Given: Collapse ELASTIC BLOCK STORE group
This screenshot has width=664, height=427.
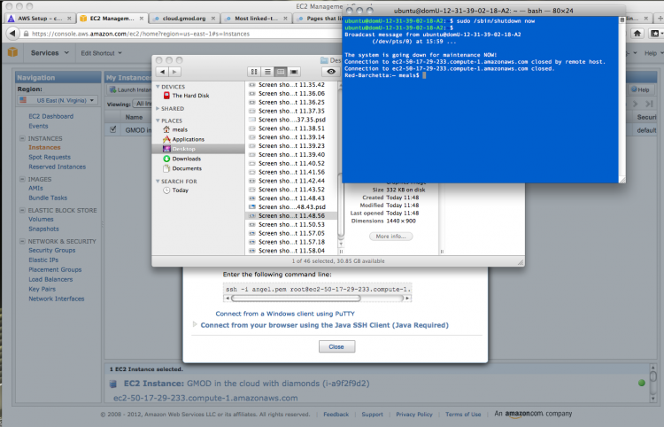Looking at the screenshot, I should coord(22,210).
